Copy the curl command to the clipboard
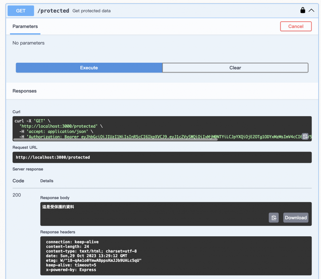 tap(305, 136)
